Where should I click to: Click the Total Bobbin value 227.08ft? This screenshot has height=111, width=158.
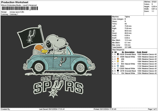click(x=128, y=47)
